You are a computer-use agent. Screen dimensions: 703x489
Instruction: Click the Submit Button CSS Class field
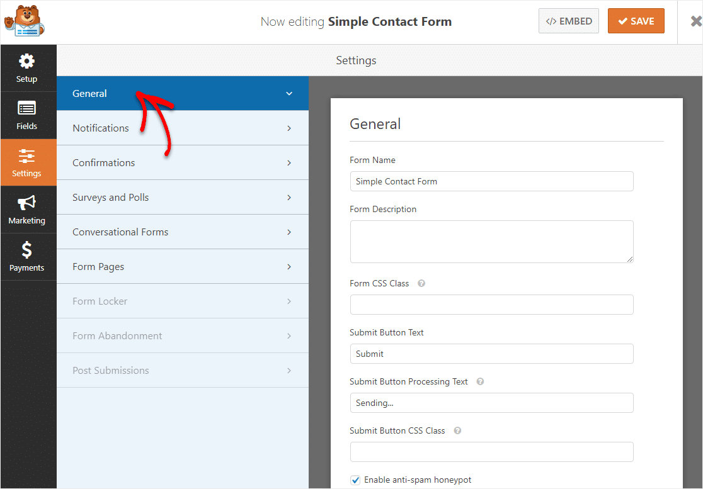(491, 452)
